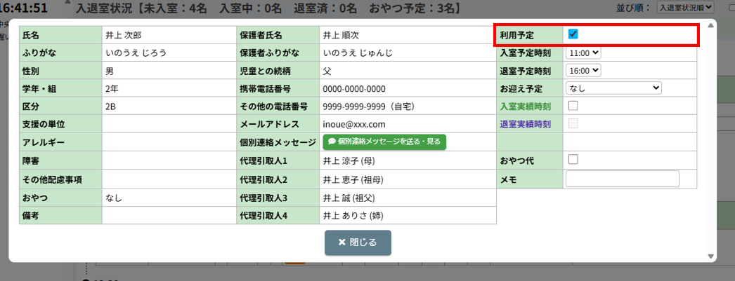This screenshot has height=281, width=735.
Task: Enable the おやつ代 checkbox
Action: [573, 160]
